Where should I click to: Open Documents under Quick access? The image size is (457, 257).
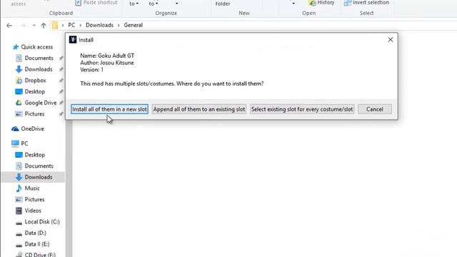39,58
